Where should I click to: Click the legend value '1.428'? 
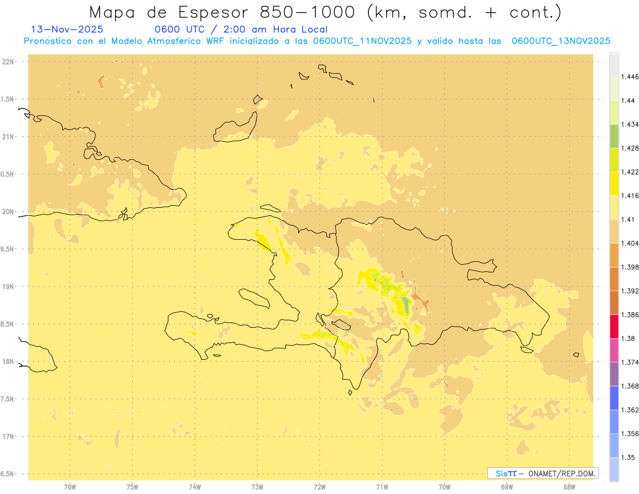[630, 148]
